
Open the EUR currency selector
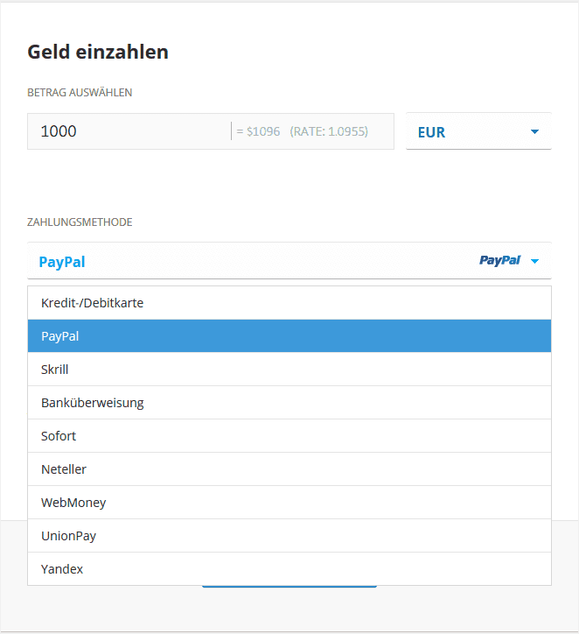477,132
